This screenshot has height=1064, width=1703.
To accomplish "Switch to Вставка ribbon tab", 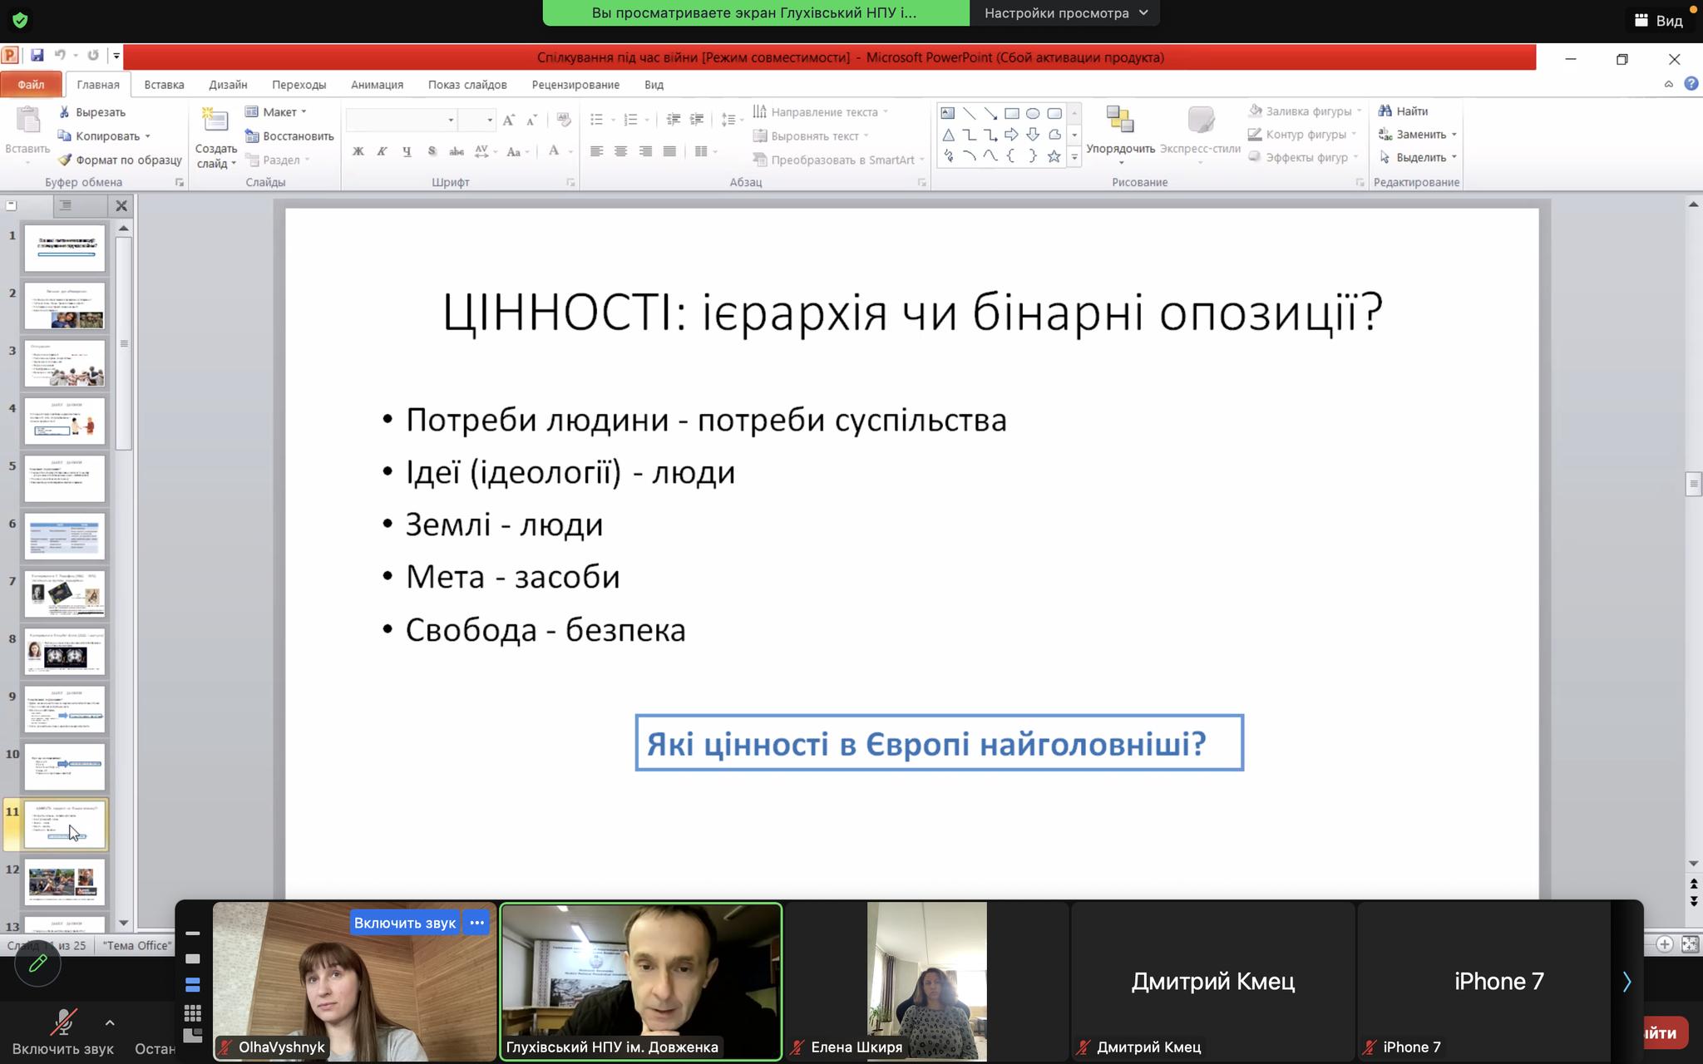I will point(164,85).
